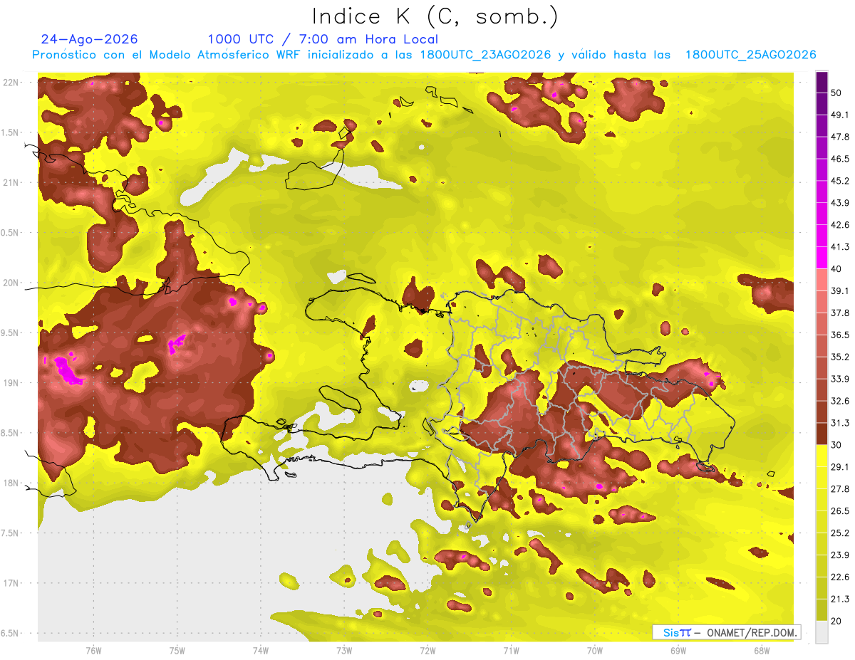The image size is (855, 660).
Task: Click the '22N' latitude label
Action: [11, 82]
